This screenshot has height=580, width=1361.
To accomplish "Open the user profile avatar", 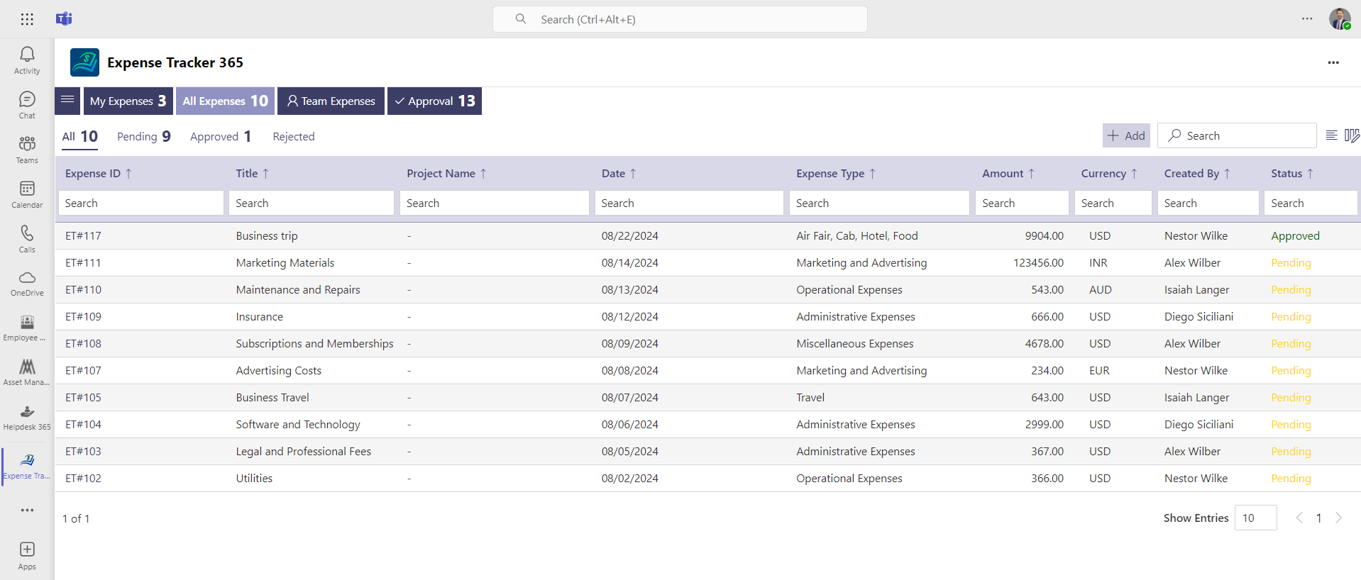I will tap(1340, 19).
